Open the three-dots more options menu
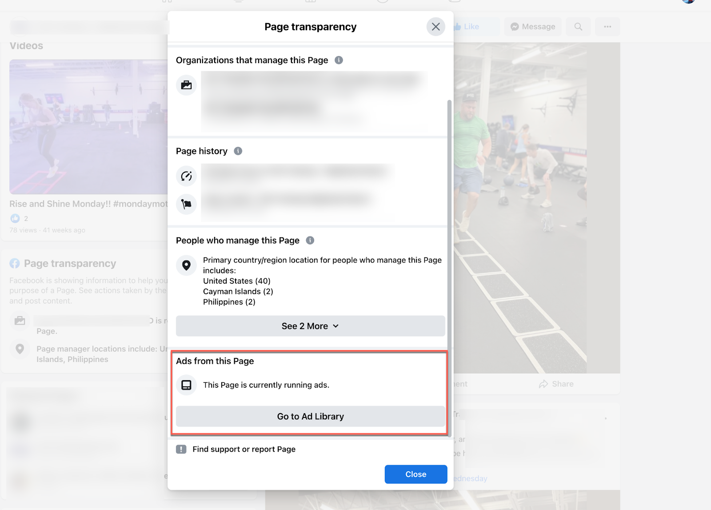The image size is (711, 510). pos(607,27)
